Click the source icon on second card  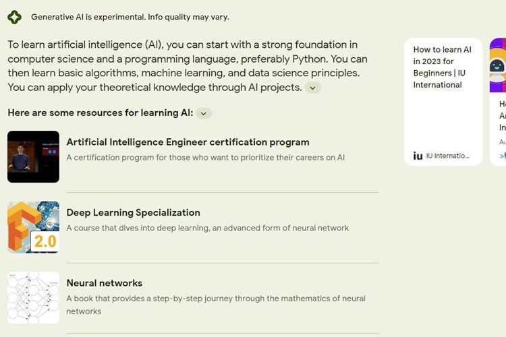coord(503,156)
